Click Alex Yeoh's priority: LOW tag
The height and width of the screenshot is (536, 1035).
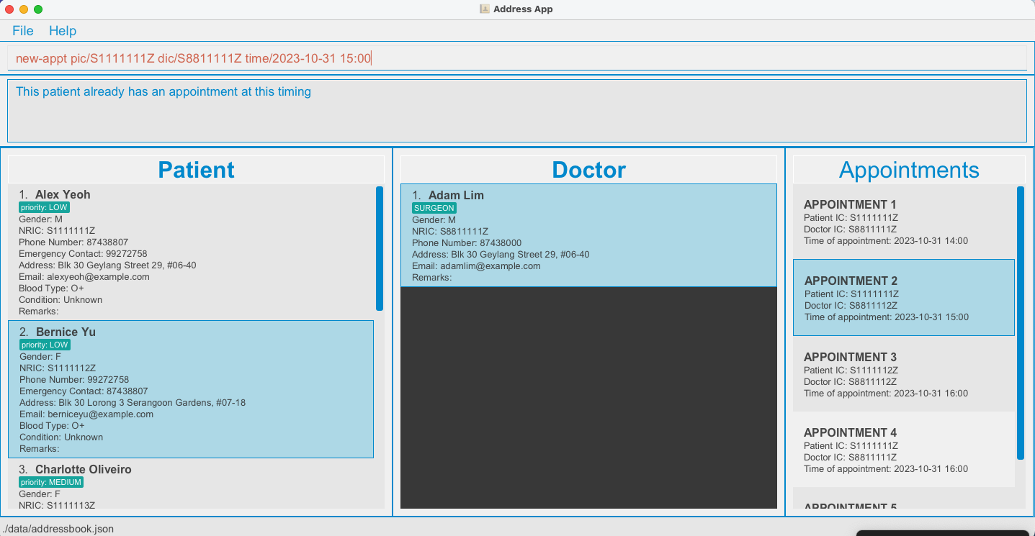coord(44,207)
